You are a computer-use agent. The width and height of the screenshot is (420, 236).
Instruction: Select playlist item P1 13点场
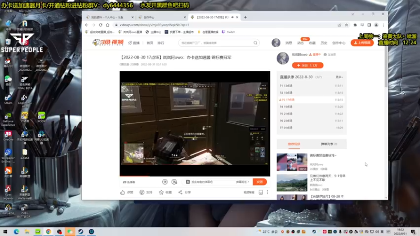311,85
